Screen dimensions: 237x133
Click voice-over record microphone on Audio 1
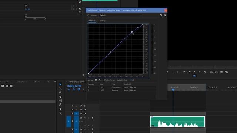(x=93, y=118)
